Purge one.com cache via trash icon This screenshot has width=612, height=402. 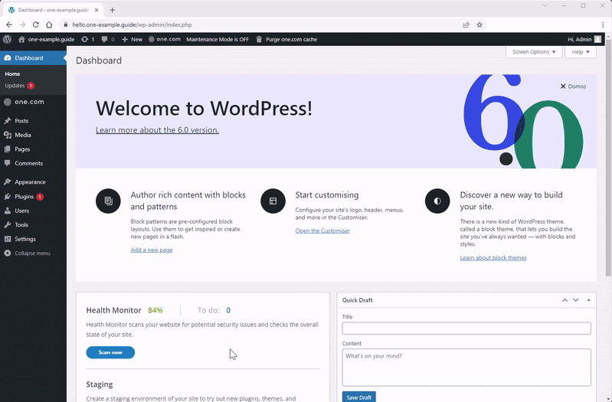point(259,39)
